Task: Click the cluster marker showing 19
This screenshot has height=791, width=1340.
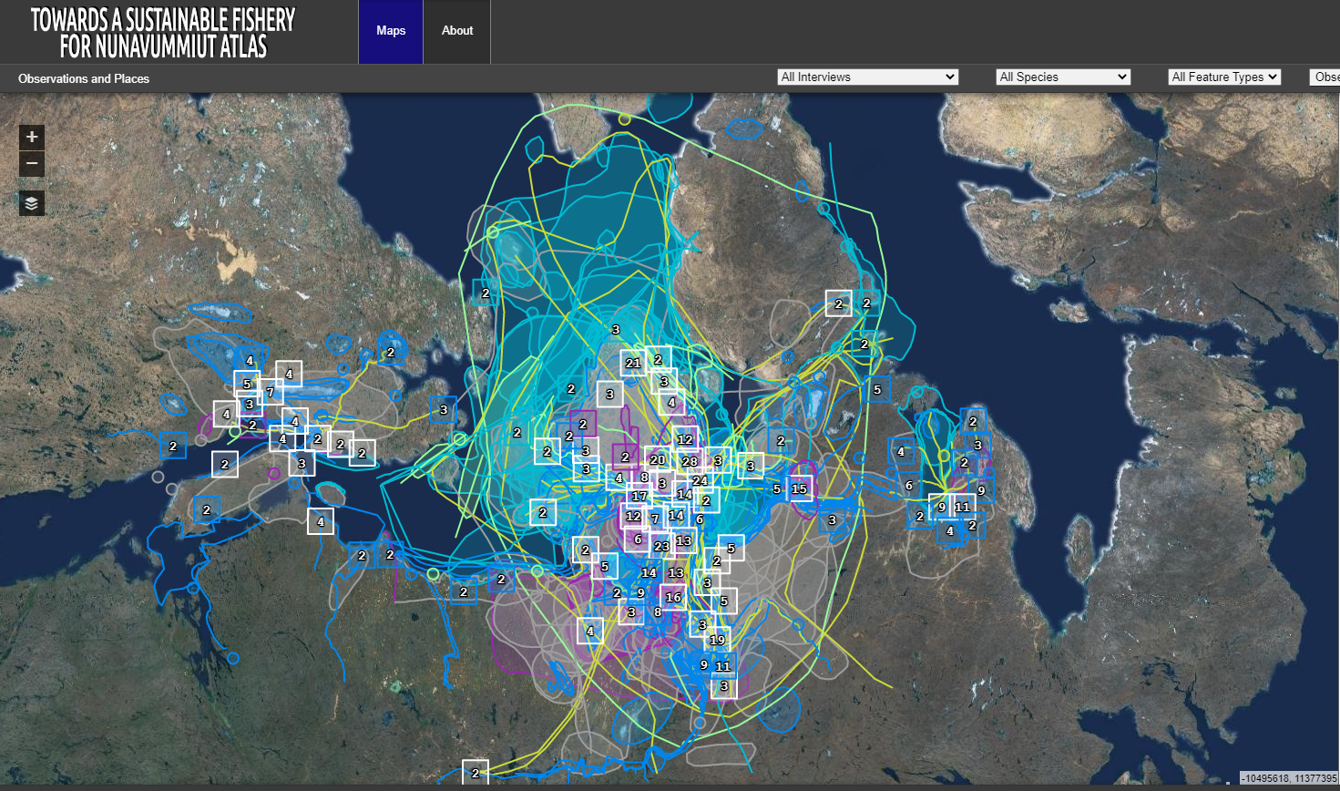Action: coord(717,640)
